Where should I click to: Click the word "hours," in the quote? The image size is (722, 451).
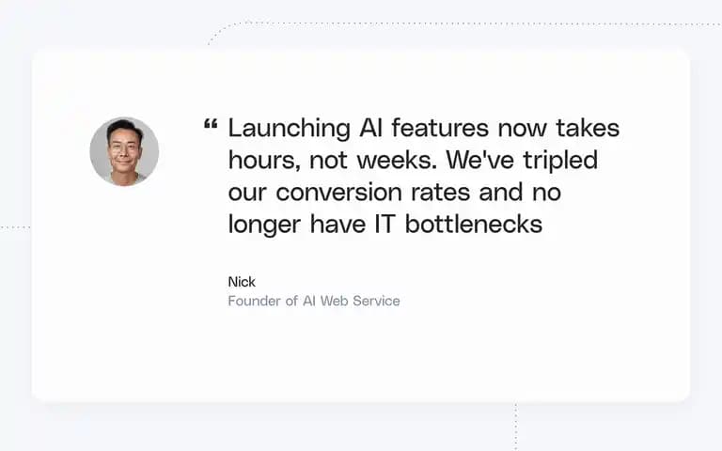tap(264, 161)
